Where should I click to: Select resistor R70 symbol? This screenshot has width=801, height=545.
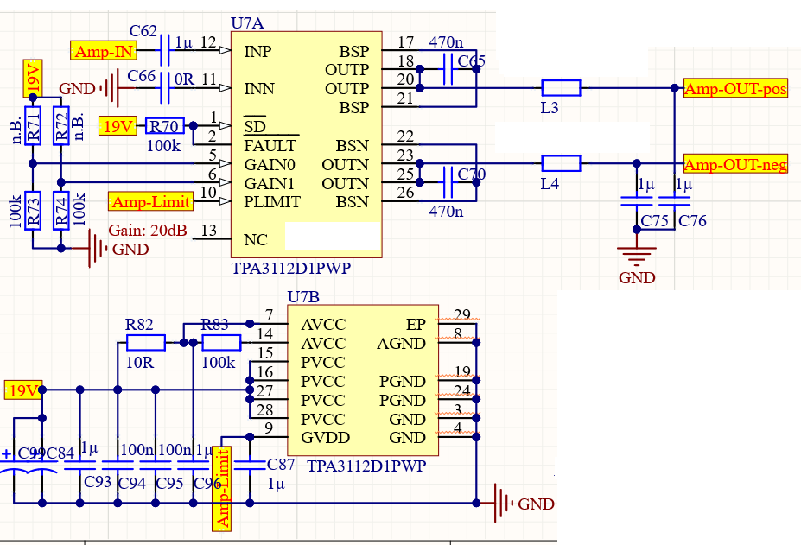point(164,125)
